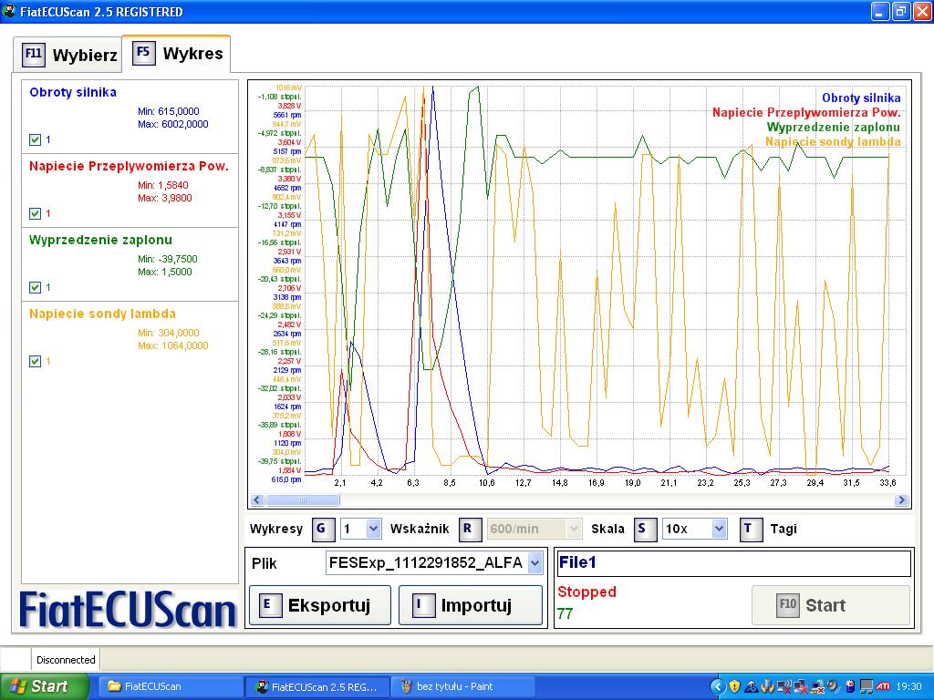Expand the Skala 10x dropdown
934x700 pixels.
coord(719,529)
